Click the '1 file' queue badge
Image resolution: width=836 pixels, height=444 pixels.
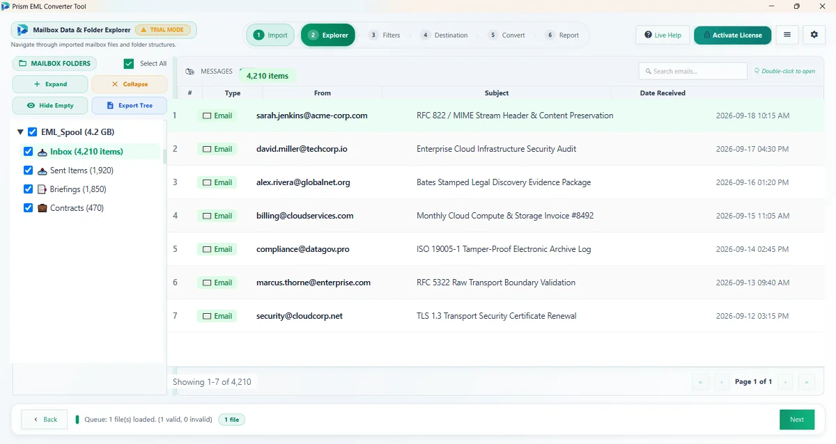231,420
